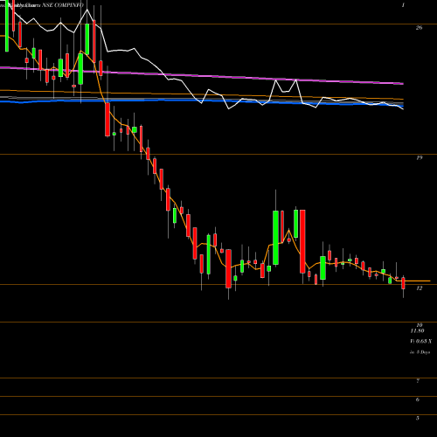Click the 7 price axis label
This screenshot has width=437, height=437.
[x=418, y=381]
